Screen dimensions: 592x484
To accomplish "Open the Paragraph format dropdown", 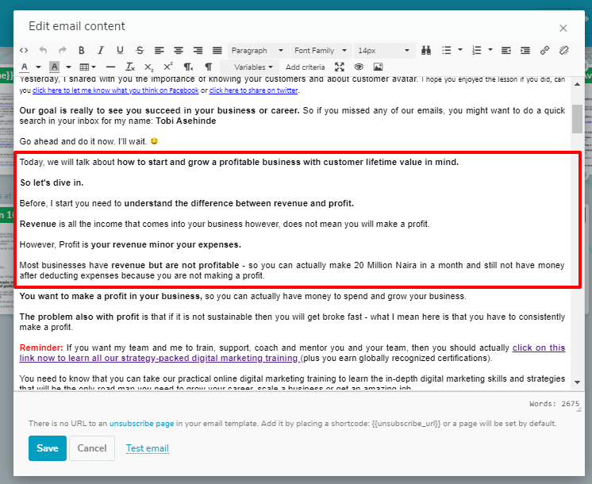I will click(x=257, y=50).
